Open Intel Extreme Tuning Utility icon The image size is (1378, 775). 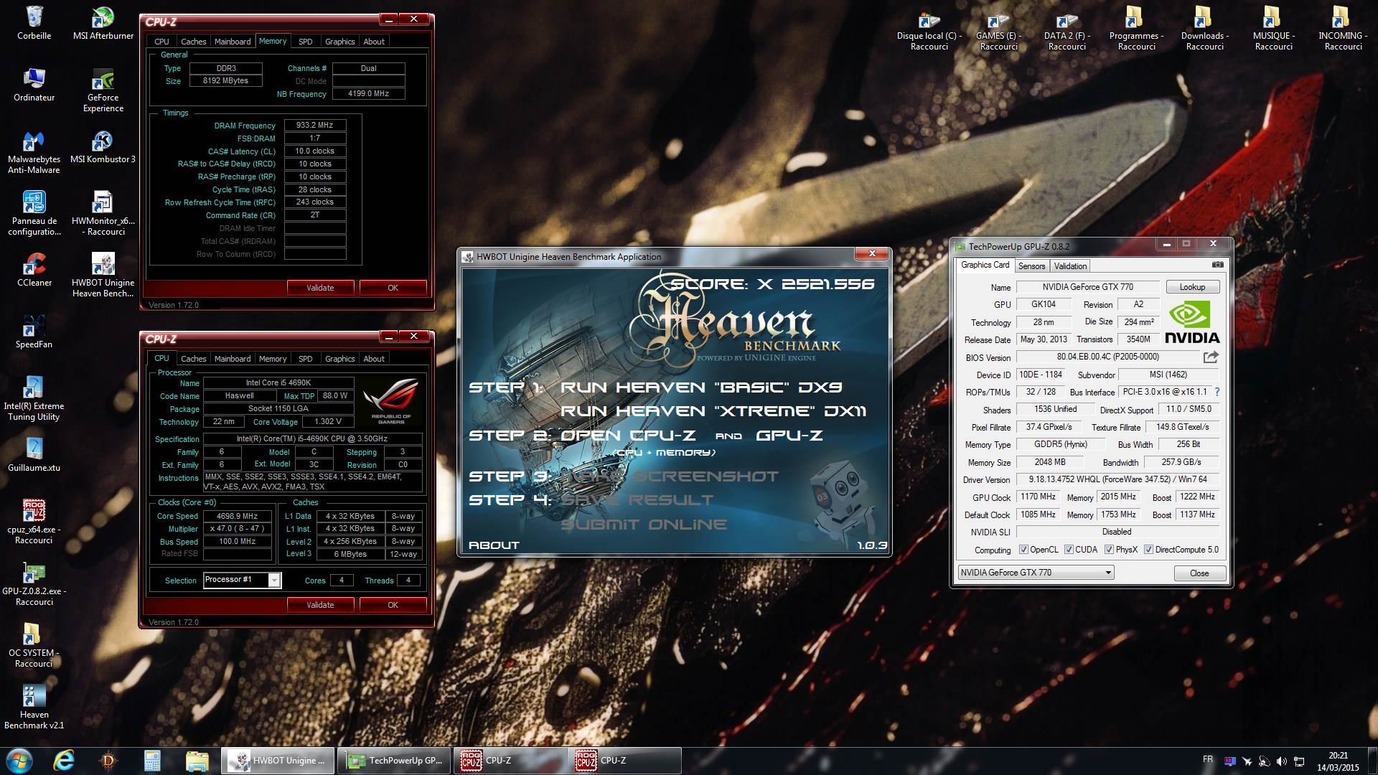click(34, 399)
